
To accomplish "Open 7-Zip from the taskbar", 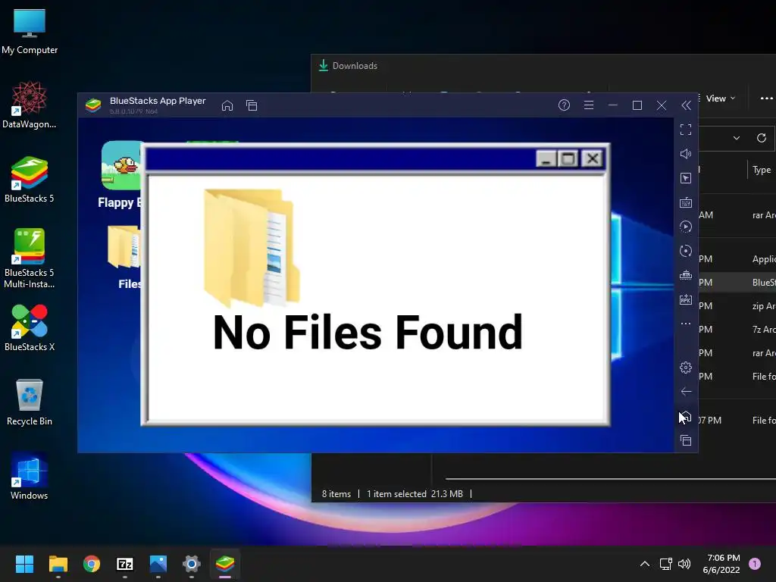I will (125, 564).
